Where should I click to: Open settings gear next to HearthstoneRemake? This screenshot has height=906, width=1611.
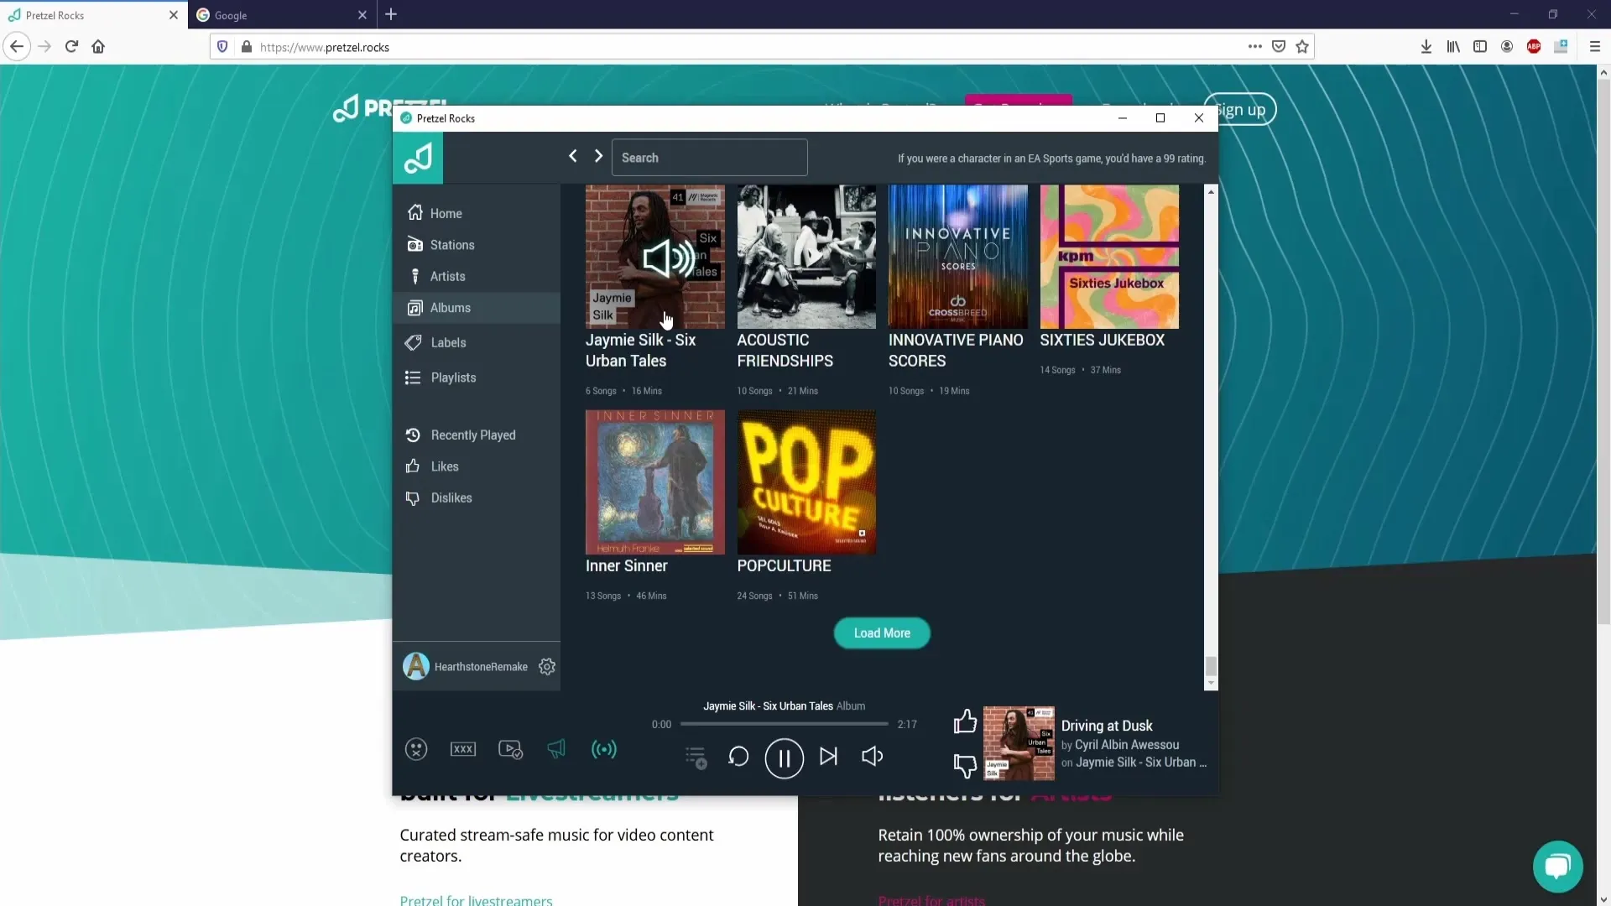coord(547,667)
